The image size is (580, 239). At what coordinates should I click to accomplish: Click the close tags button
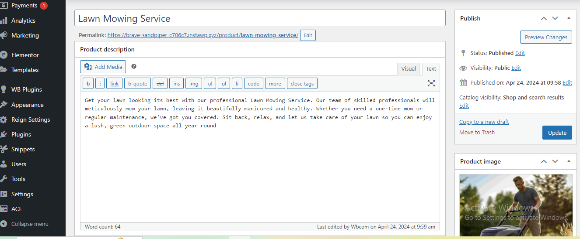pyautogui.click(x=302, y=83)
